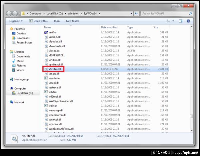Select Desktop in the sidebar

click(21, 33)
